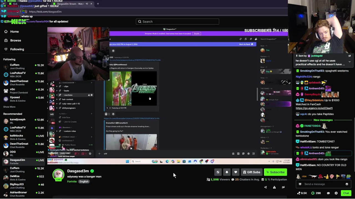Open the gg.agency link in chat

point(314,108)
